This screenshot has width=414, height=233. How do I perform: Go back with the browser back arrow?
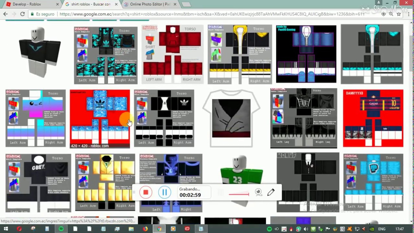pyautogui.click(x=5, y=14)
